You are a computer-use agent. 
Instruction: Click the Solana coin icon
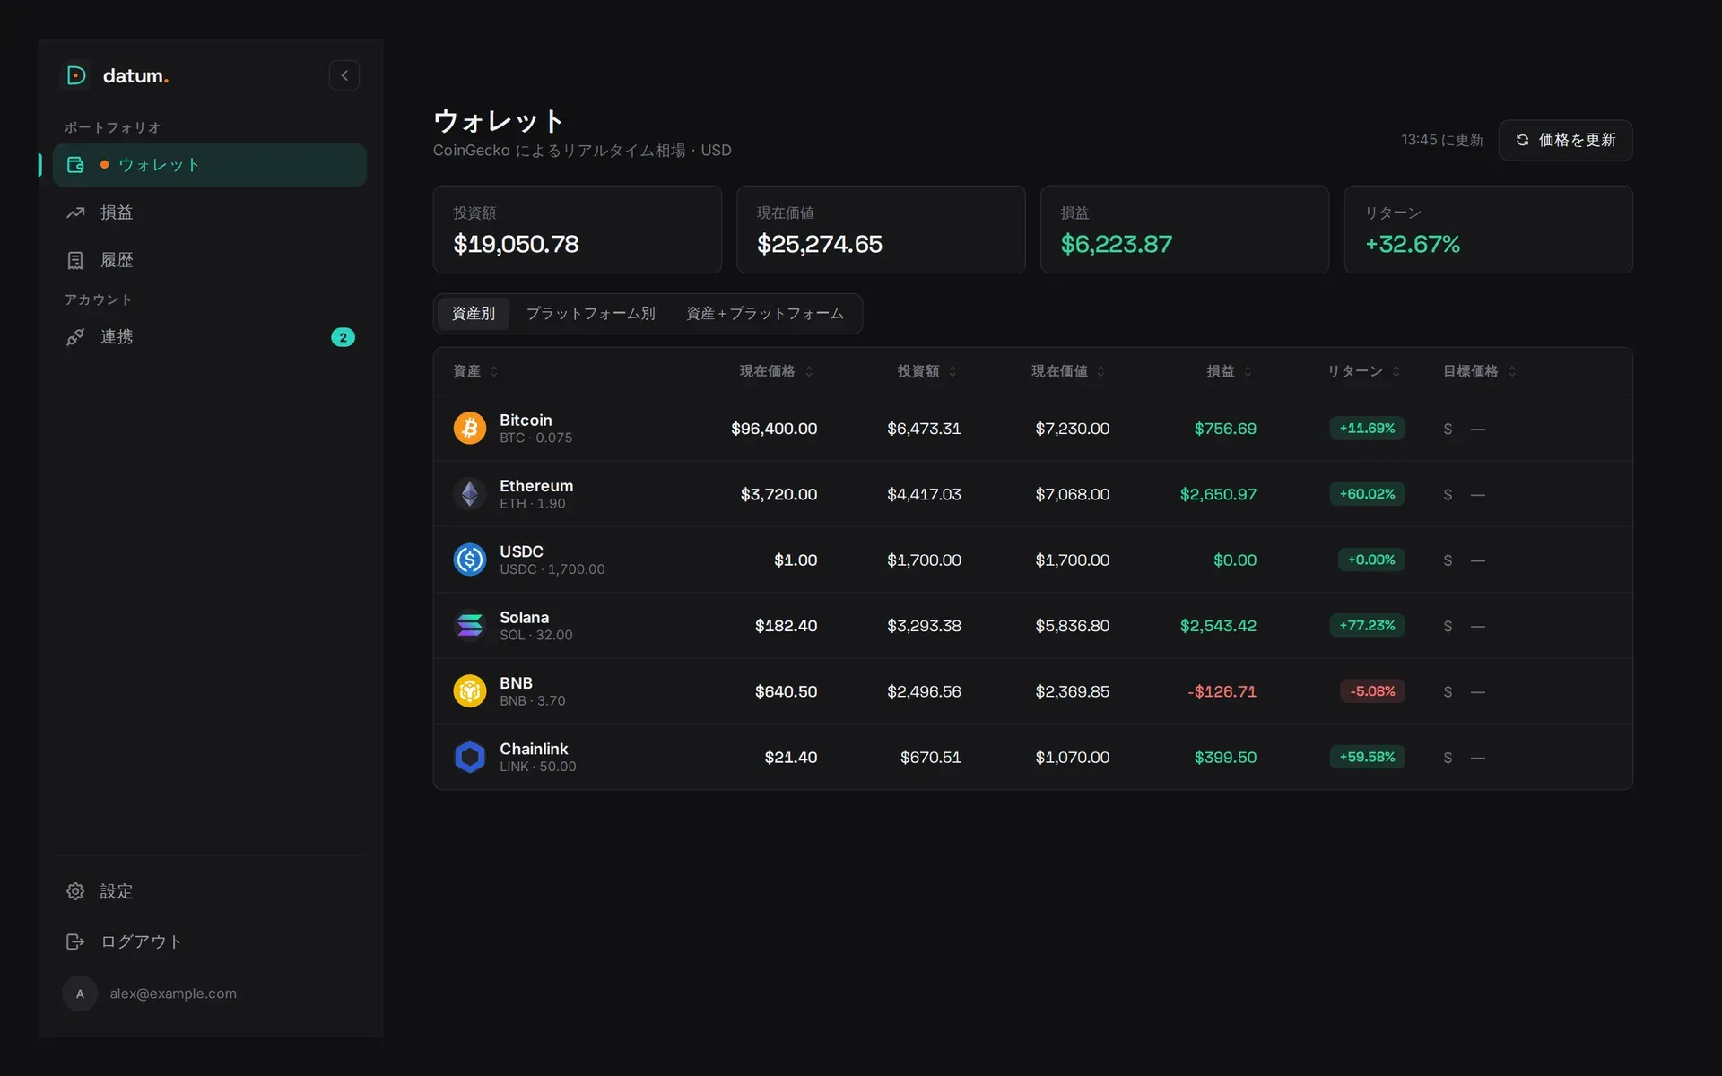click(470, 626)
